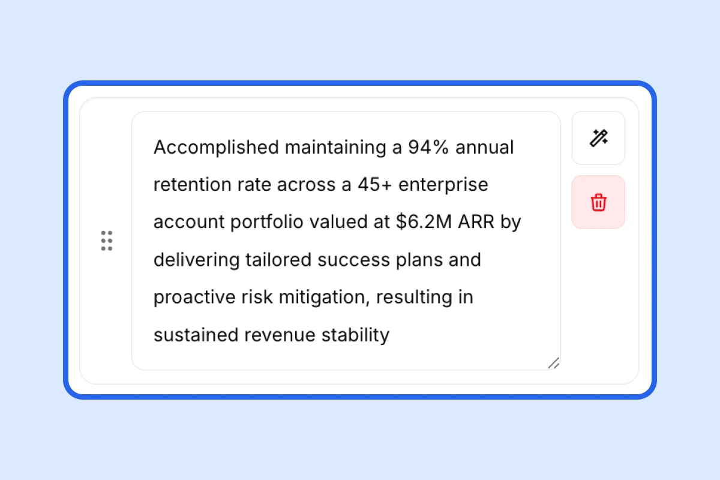Viewport: 720px width, 480px height.
Task: Place cursor on the word "ARR"
Action: [x=476, y=222]
